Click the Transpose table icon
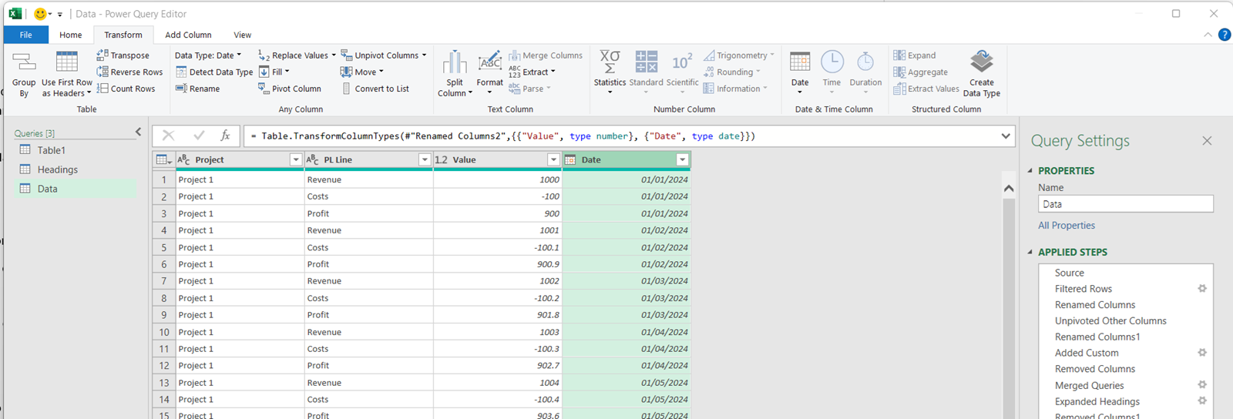This screenshot has width=1233, height=419. 102,55
